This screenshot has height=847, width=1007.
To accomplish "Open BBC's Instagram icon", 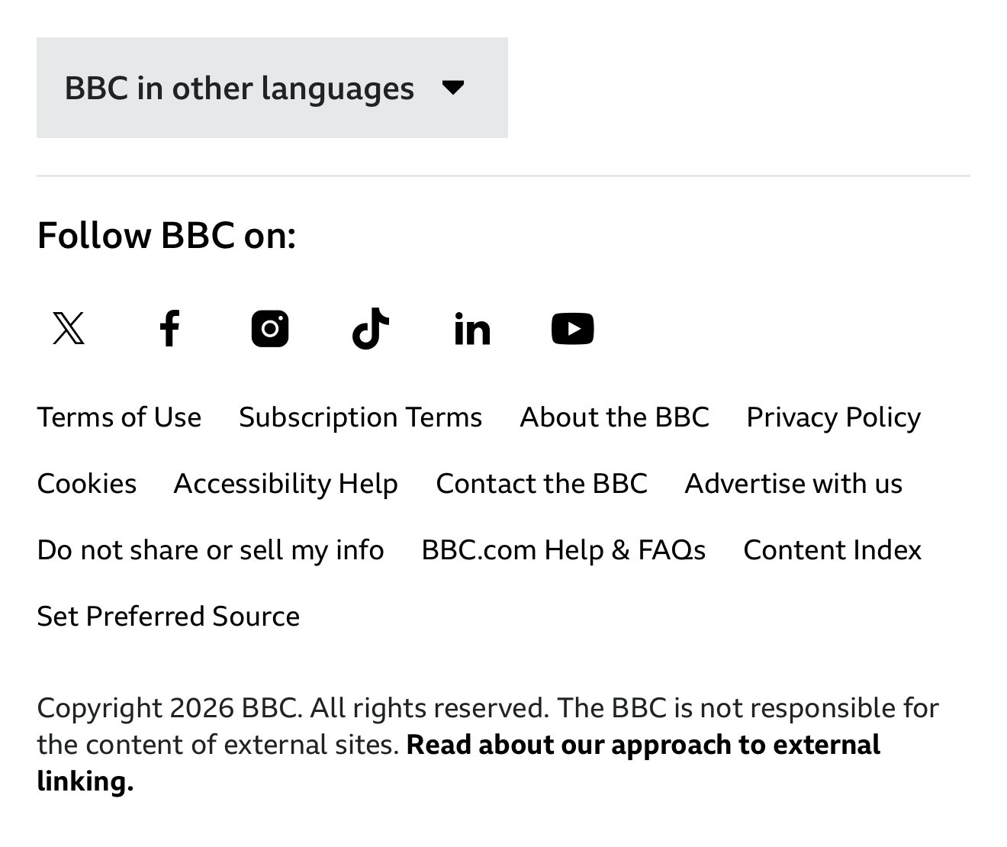I will click(x=270, y=329).
